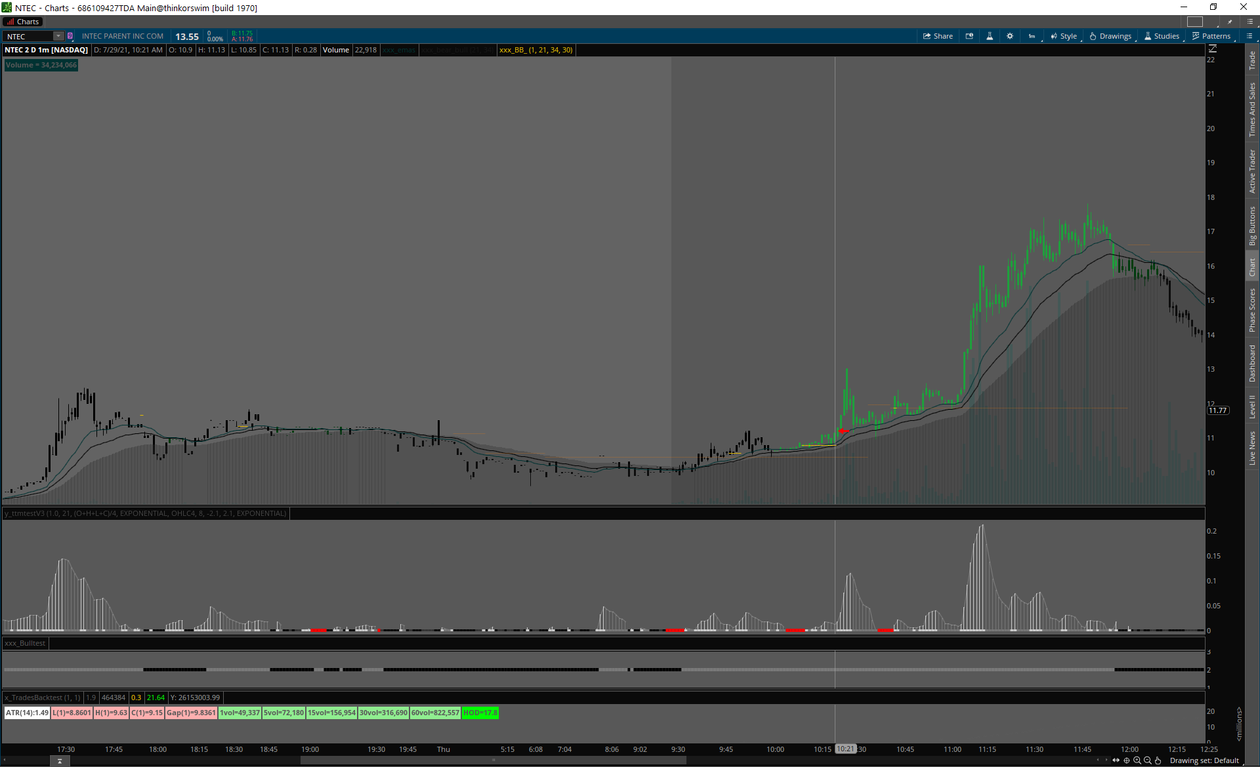Click the crosshair pan icon at bottom
1260x767 pixels.
(x=1127, y=760)
